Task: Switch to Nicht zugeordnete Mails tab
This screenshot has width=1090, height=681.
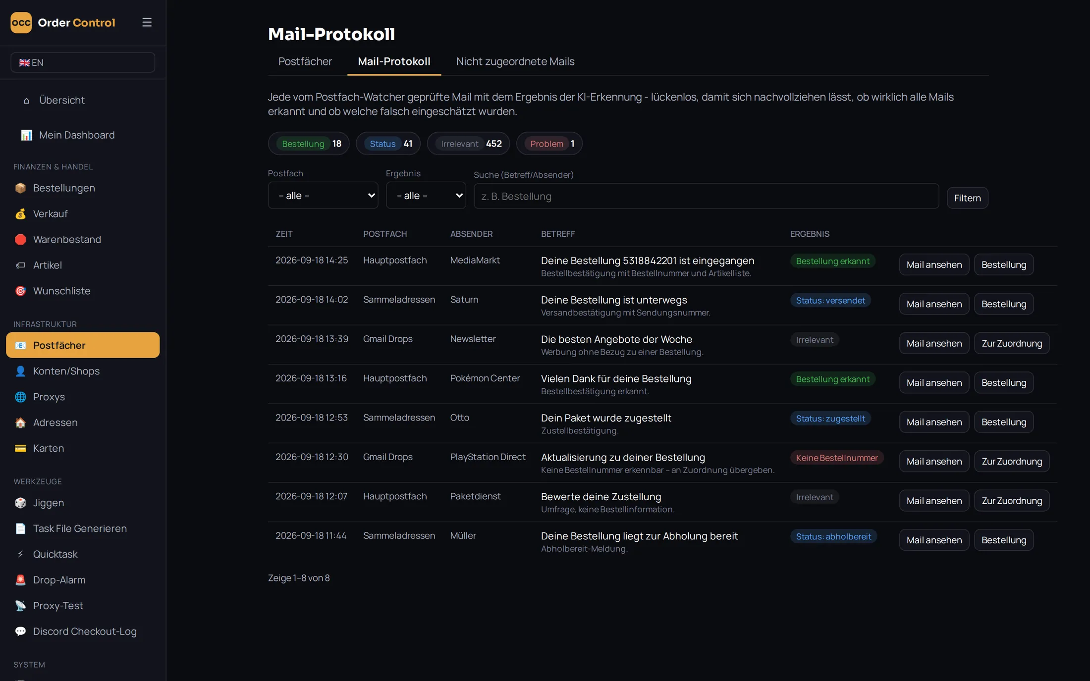Action: pyautogui.click(x=515, y=61)
